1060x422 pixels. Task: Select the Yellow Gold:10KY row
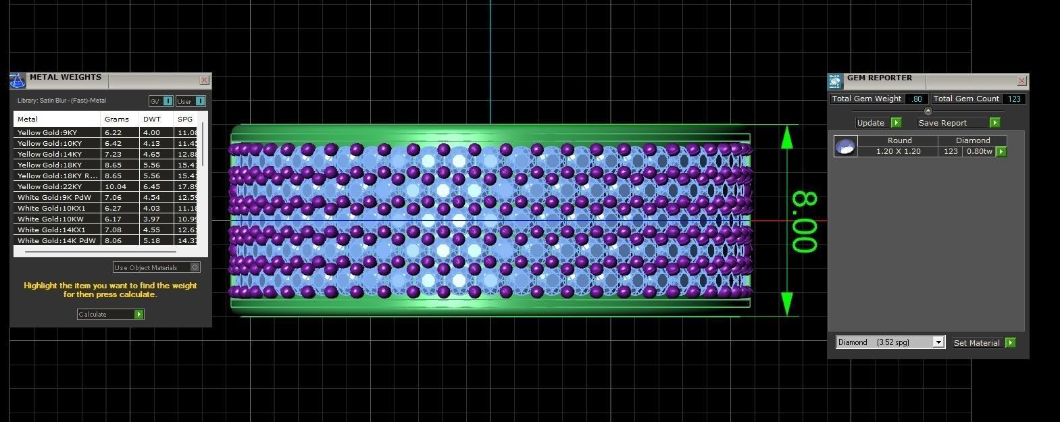tap(106, 144)
